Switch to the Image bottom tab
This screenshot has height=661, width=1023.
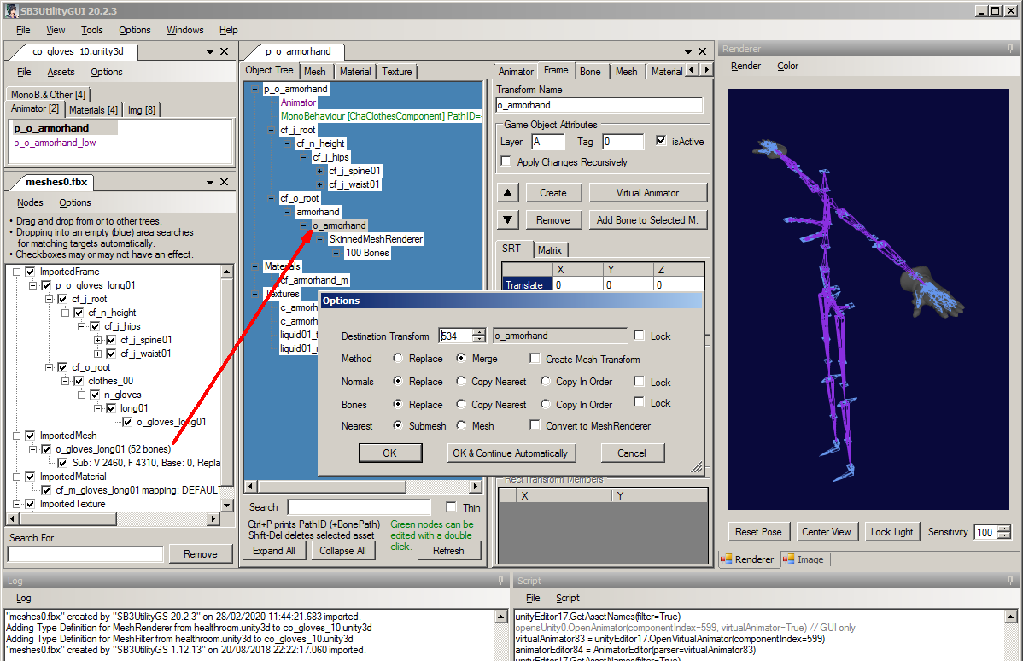(x=804, y=559)
